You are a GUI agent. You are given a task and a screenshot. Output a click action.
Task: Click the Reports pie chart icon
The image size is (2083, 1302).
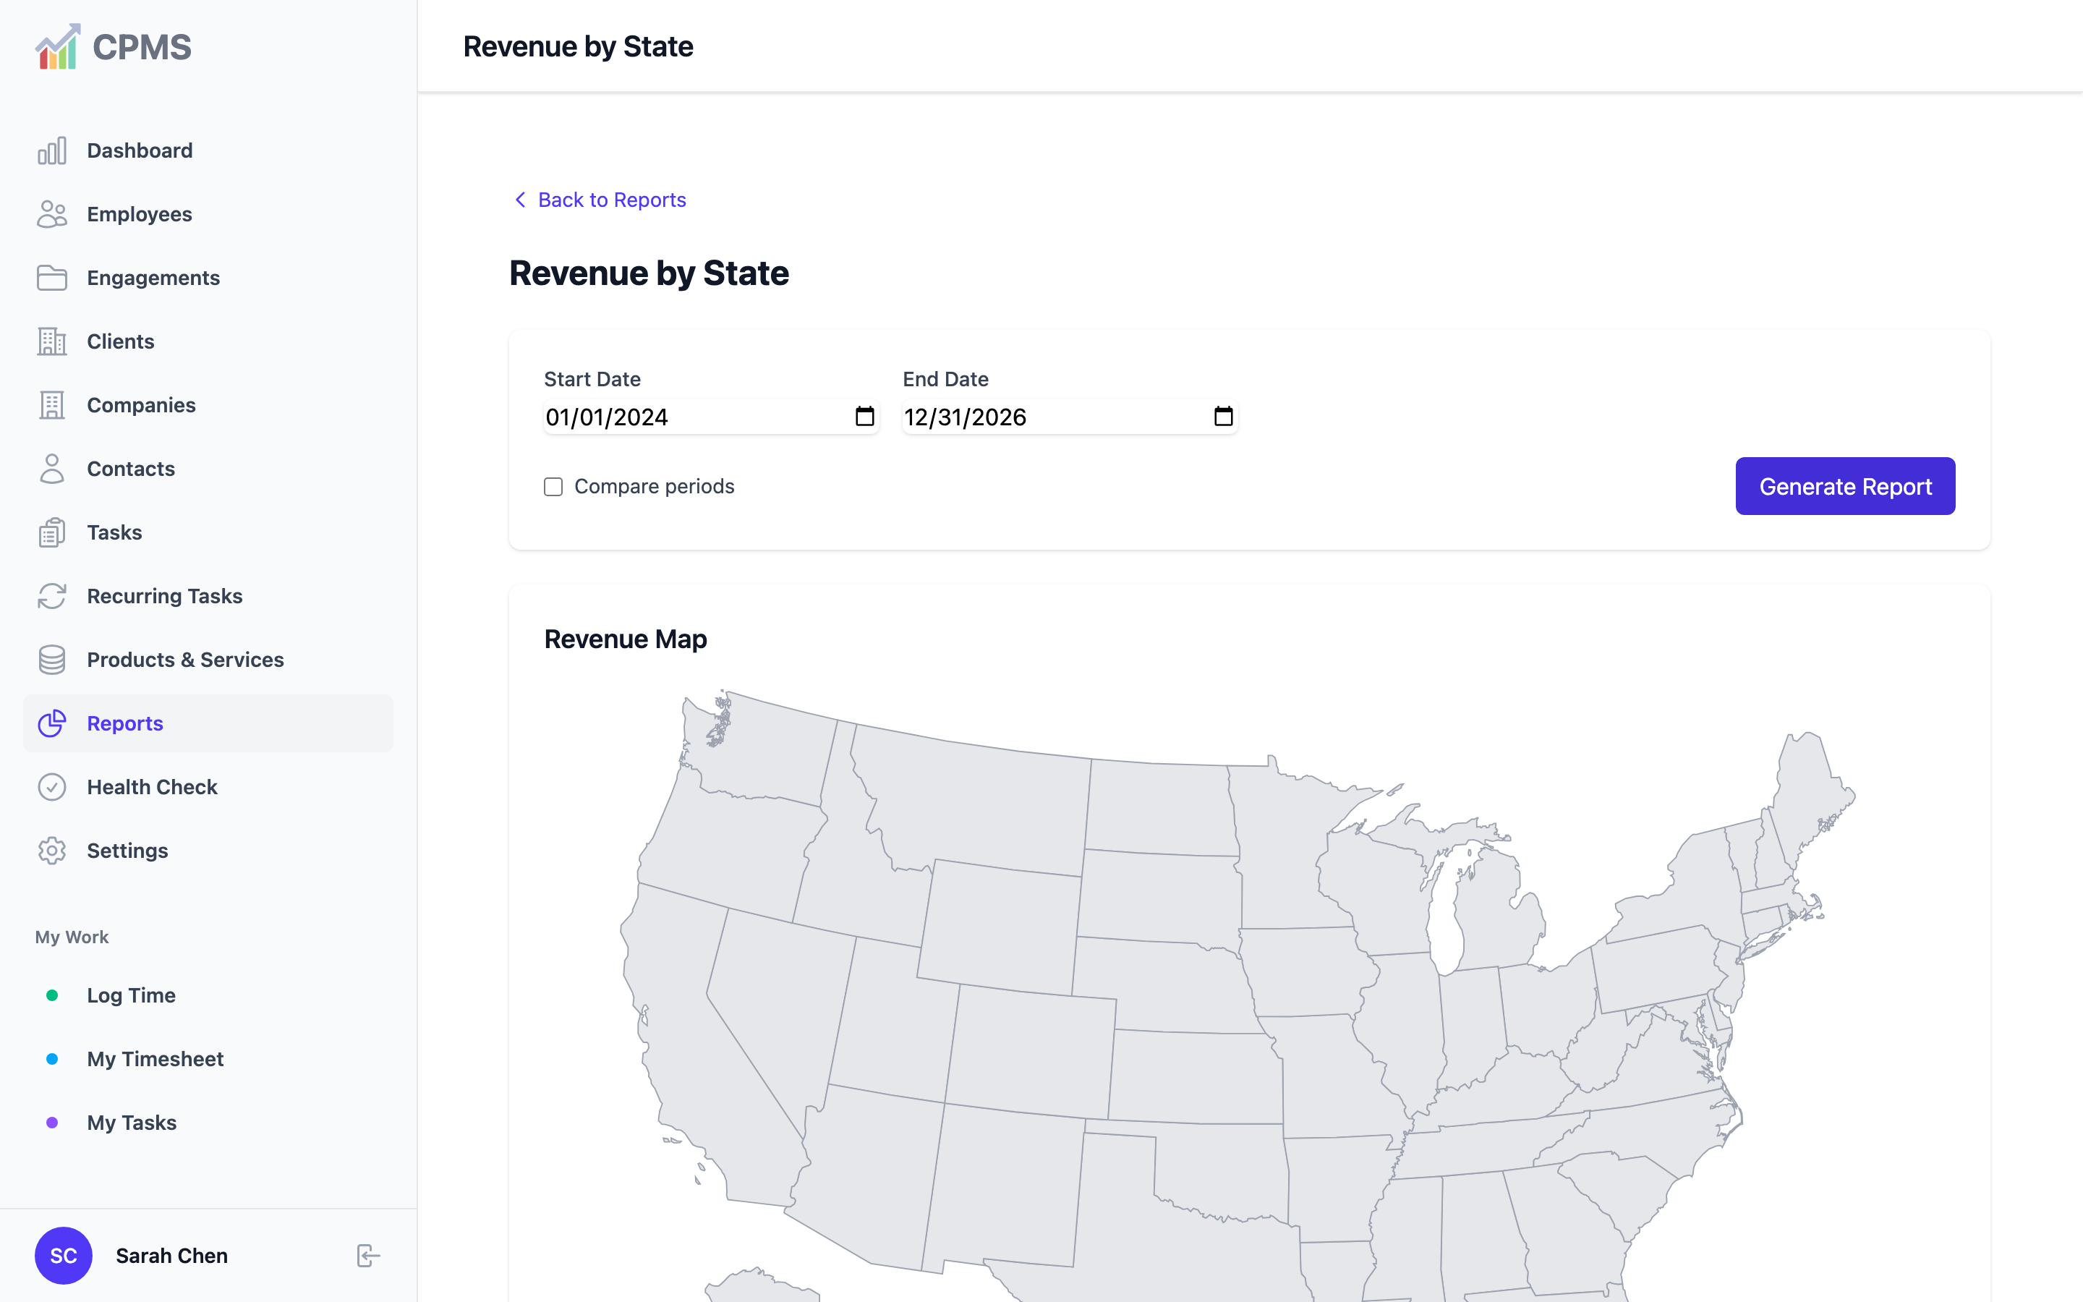[51, 723]
